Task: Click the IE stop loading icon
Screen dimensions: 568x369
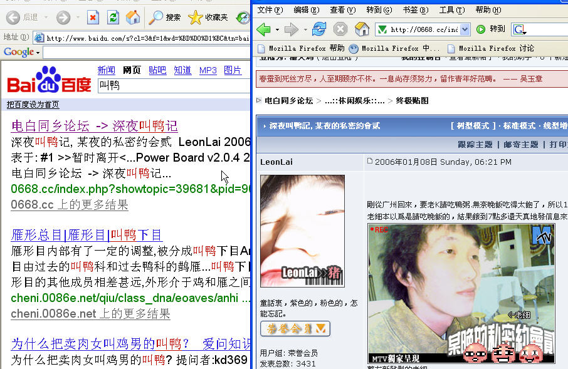Action: click(93, 18)
